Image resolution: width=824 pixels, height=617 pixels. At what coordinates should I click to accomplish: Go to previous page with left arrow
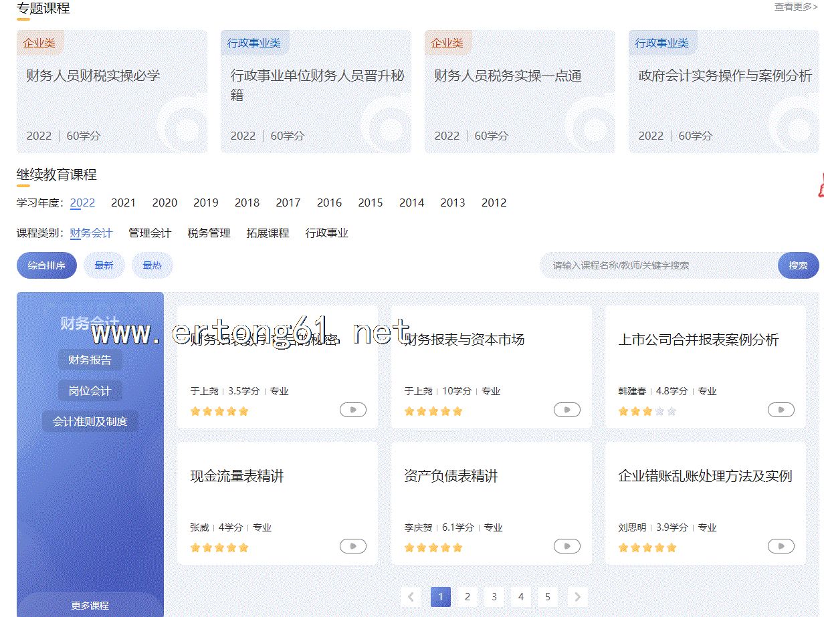click(411, 597)
